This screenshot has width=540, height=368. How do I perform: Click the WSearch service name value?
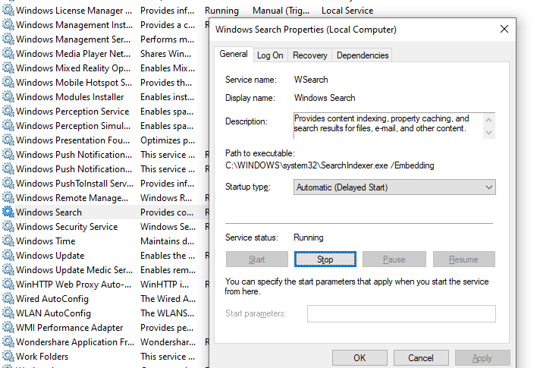pyautogui.click(x=311, y=80)
